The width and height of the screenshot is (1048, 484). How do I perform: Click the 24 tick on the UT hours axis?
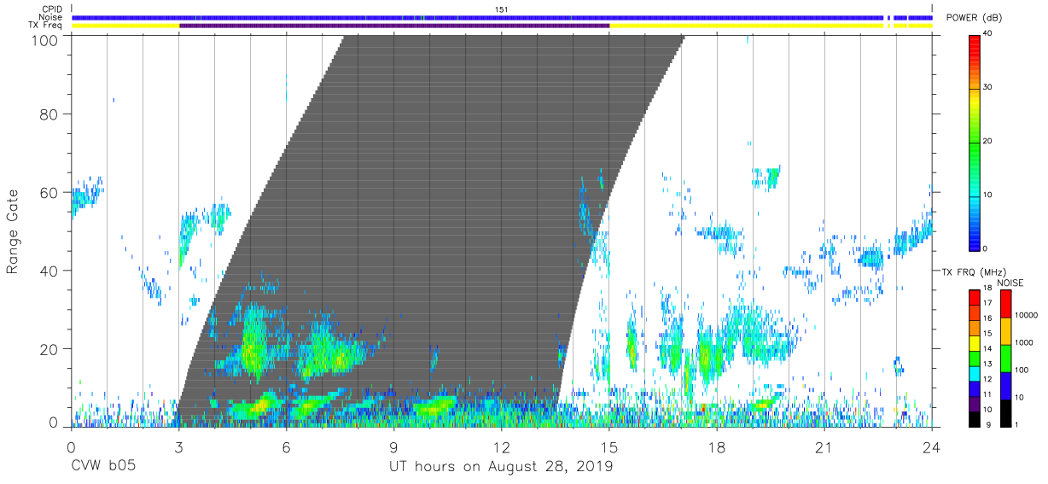coord(932,446)
